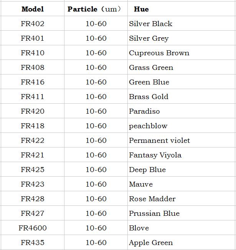
Task: Select the Particle (um) header cell
Action: click(x=96, y=9)
